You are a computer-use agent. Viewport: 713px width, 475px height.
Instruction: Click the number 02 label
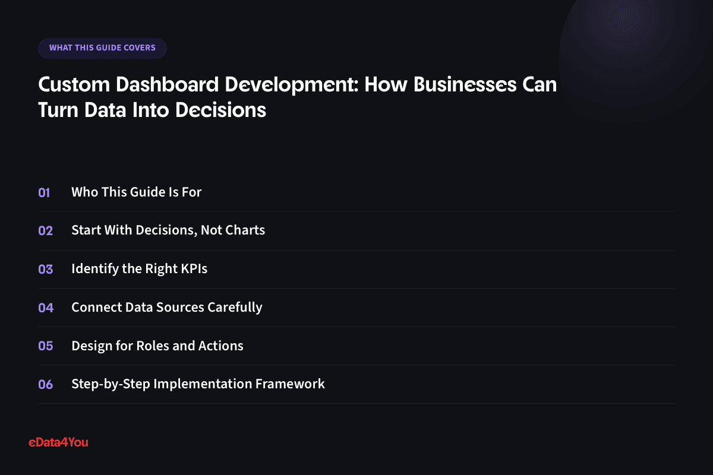(46, 230)
